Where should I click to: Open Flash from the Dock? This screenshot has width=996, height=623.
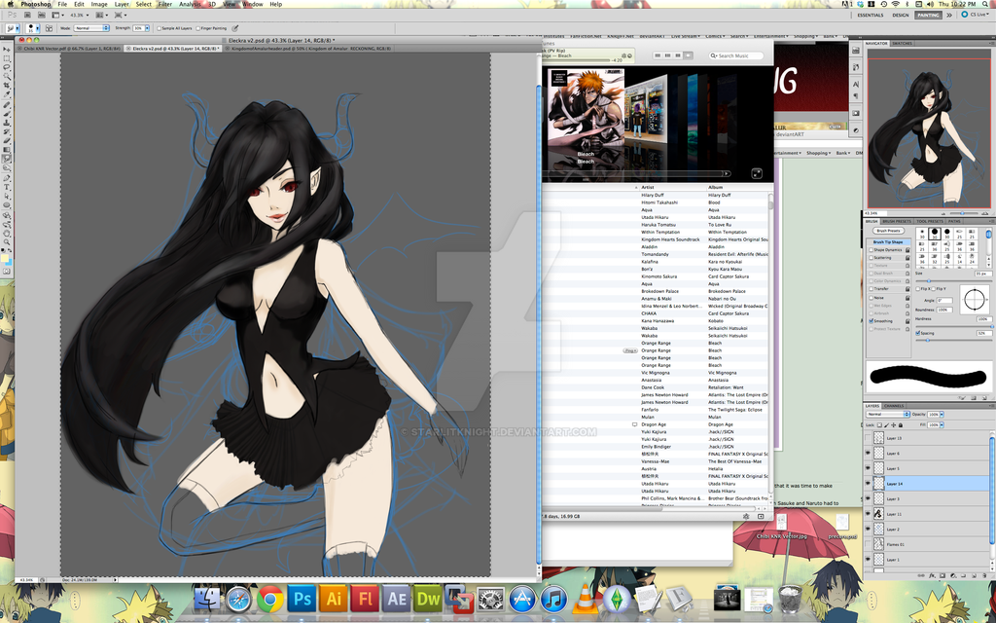[366, 599]
